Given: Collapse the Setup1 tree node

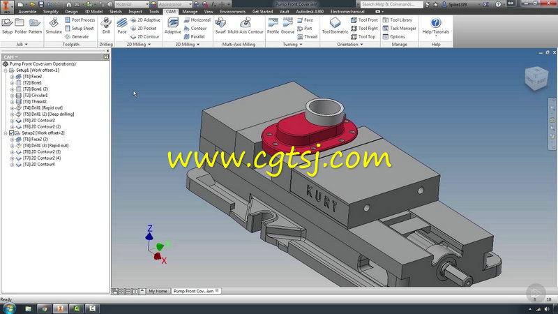Looking at the screenshot, I should pyautogui.click(x=6, y=70).
